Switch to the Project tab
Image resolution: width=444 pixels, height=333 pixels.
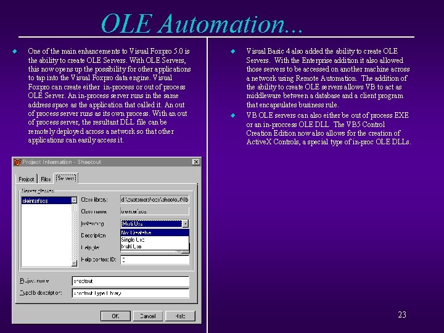26,179
